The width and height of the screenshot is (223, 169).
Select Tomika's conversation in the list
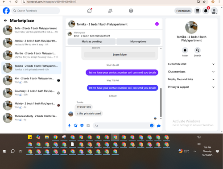pyautogui.click(x=31, y=68)
